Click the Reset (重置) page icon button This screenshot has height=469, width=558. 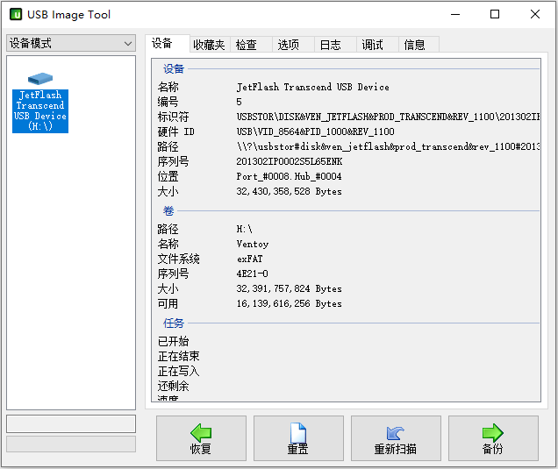298,438
